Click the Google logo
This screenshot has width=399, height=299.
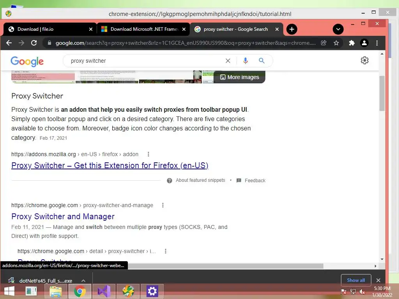click(x=27, y=61)
